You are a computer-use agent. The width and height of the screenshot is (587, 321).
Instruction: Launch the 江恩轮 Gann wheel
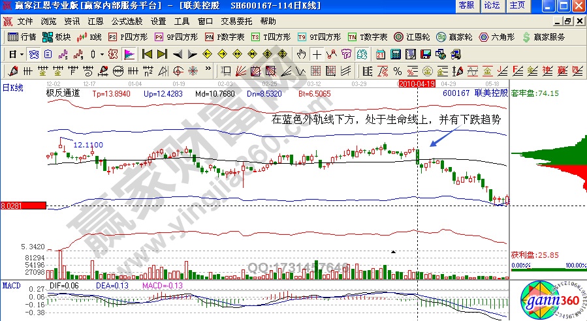412,37
